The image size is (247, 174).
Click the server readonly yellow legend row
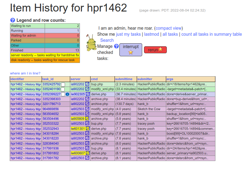coord(45,55)
